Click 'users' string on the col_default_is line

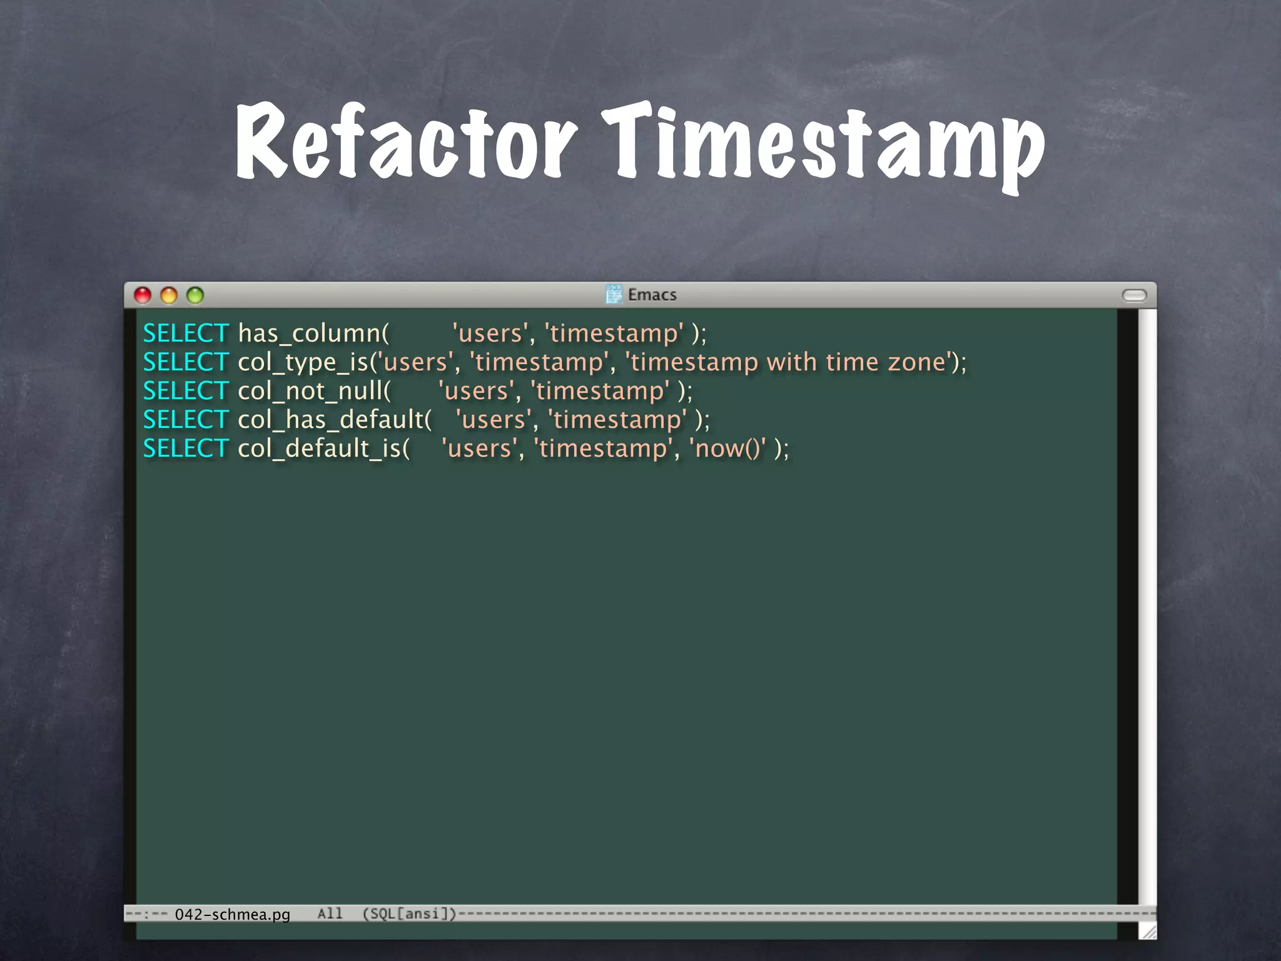click(x=480, y=449)
